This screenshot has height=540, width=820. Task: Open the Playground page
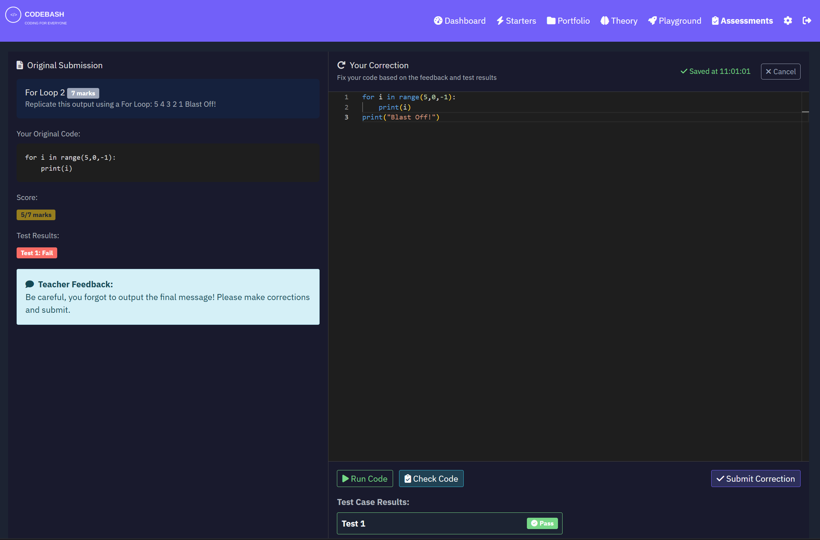675,21
